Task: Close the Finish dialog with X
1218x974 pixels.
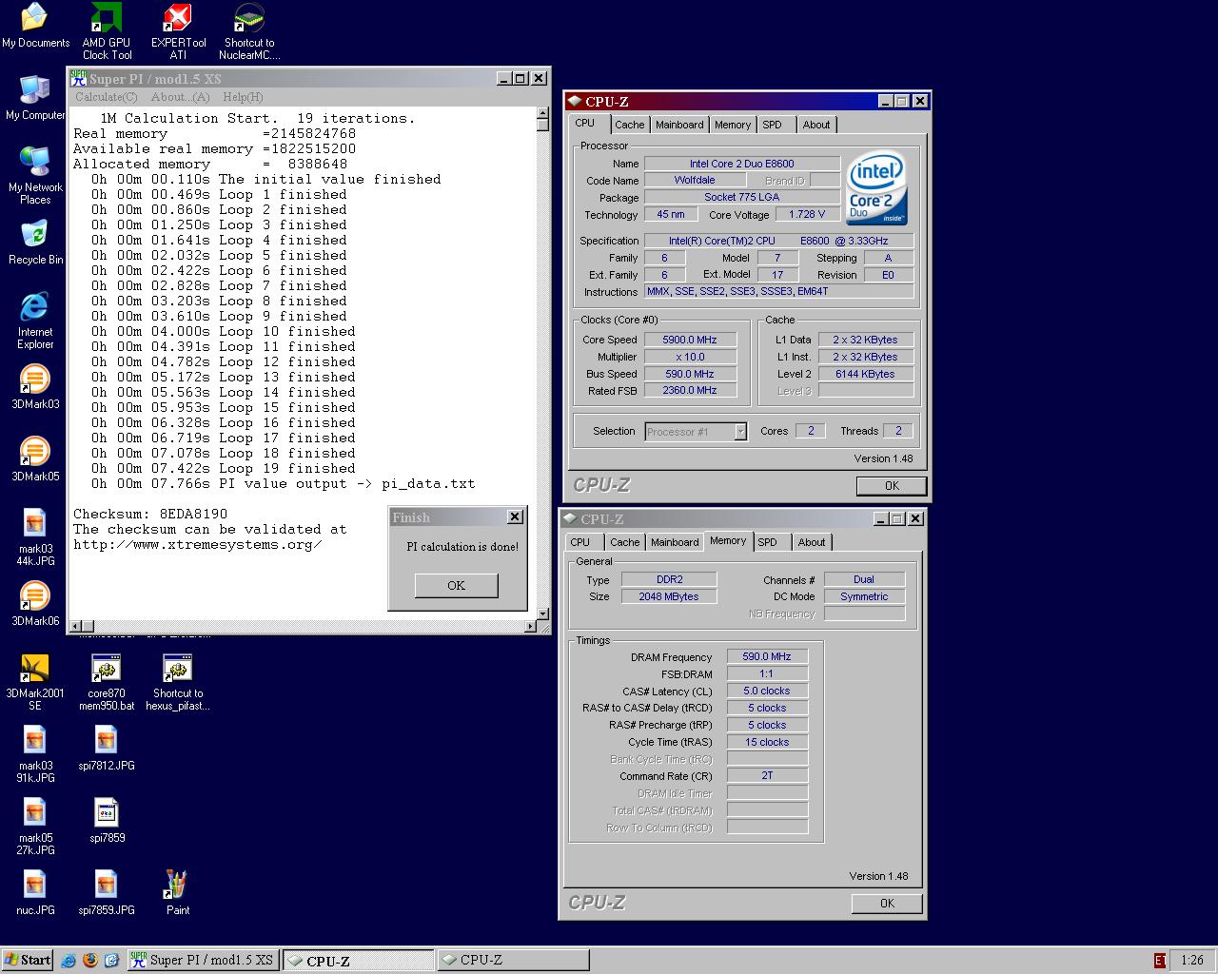Action: coord(515,516)
